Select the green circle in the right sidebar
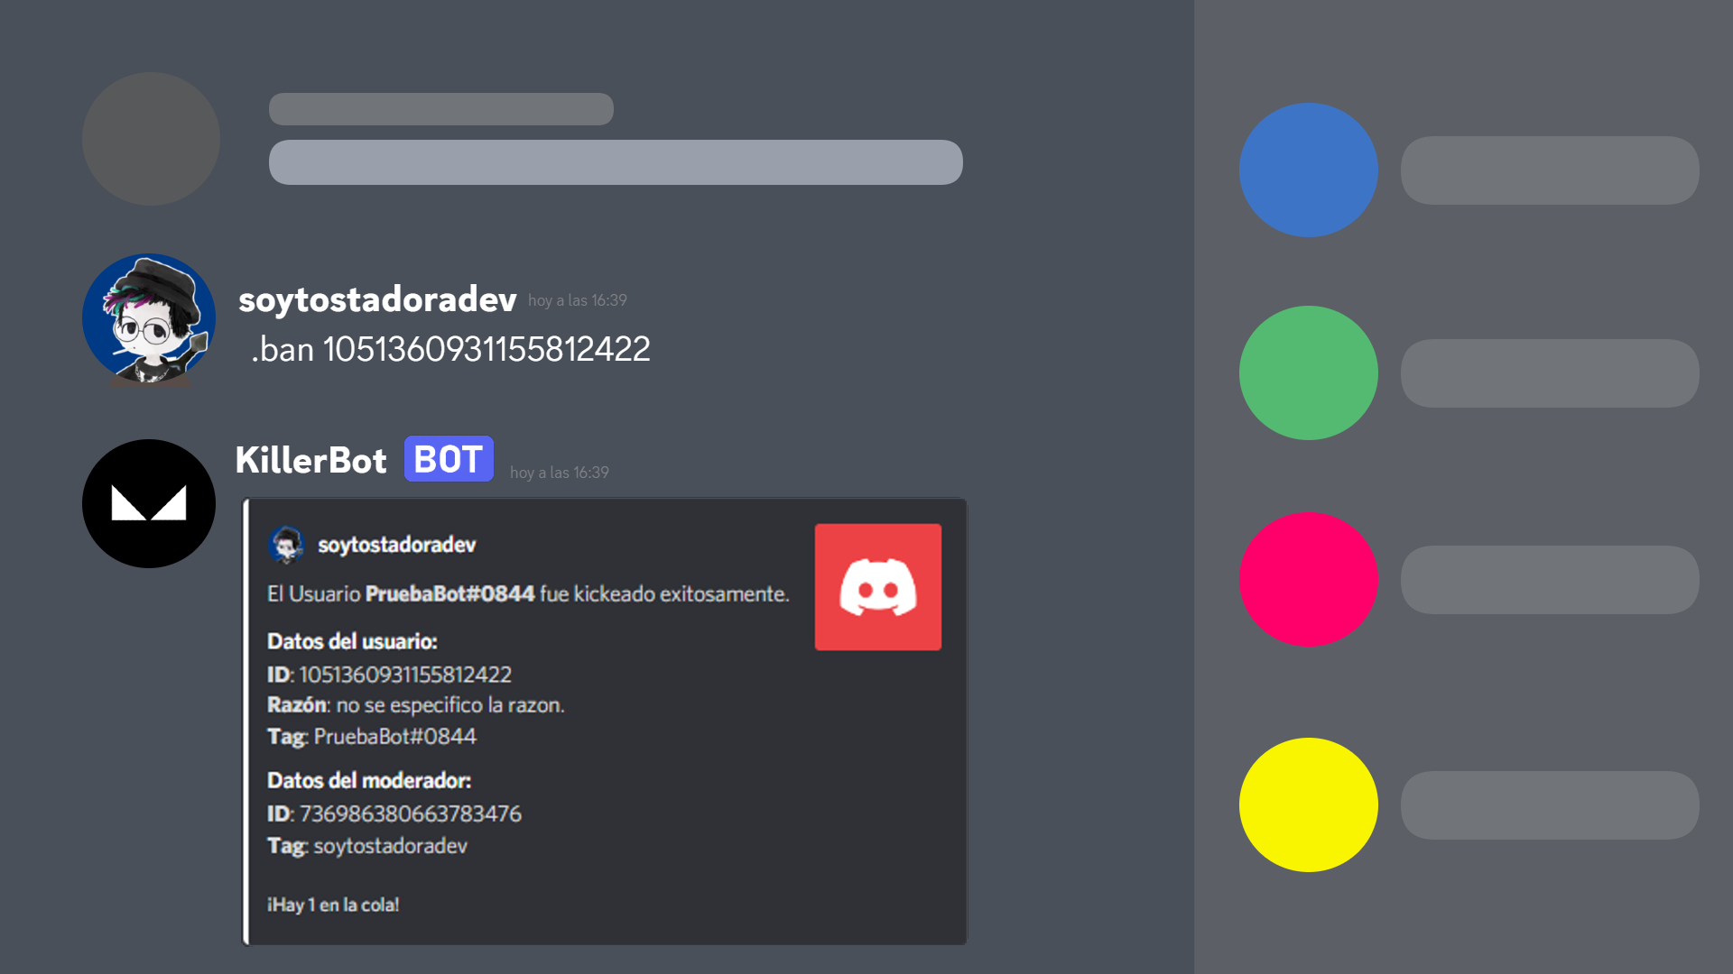The width and height of the screenshot is (1733, 974). pos(1308,372)
